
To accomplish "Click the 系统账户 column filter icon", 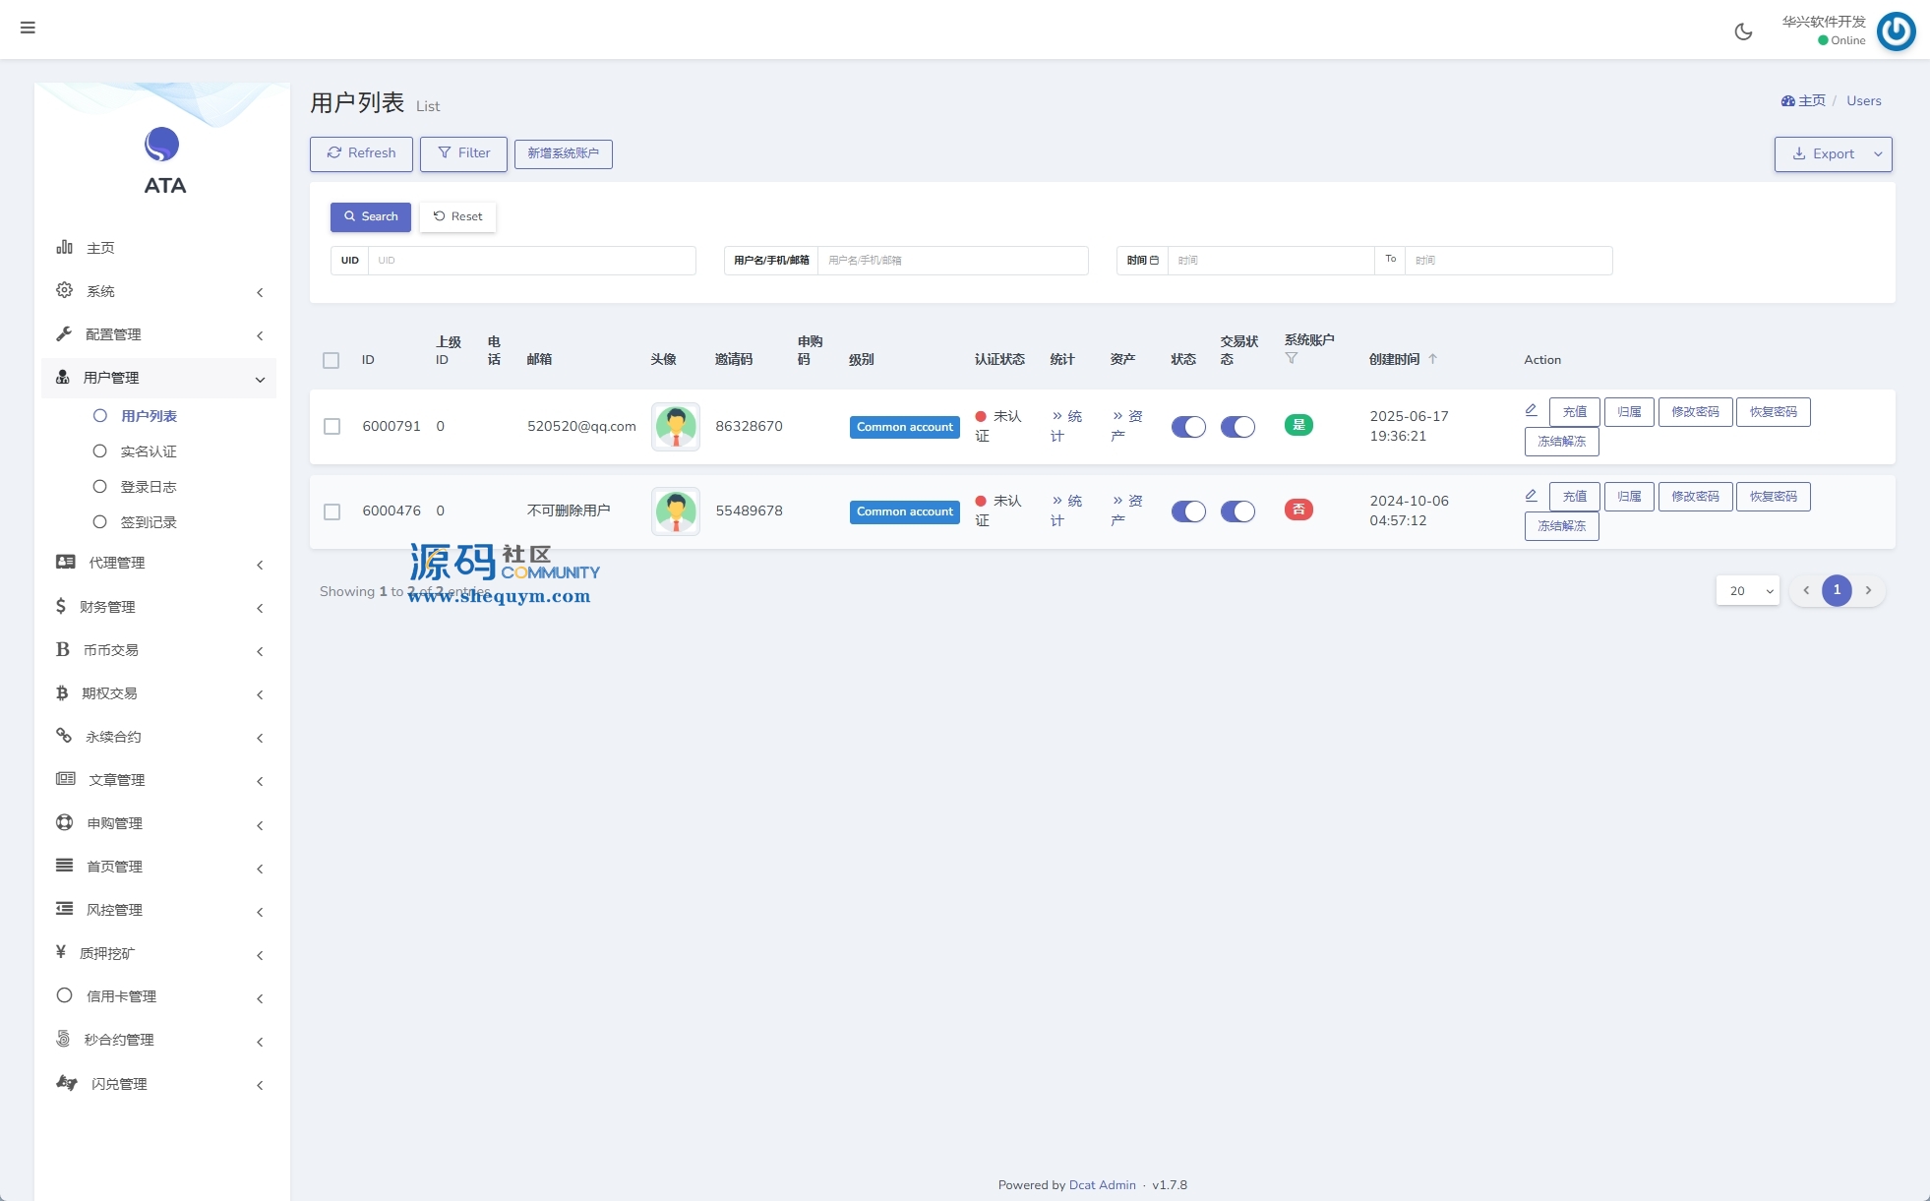I will [x=1292, y=358].
